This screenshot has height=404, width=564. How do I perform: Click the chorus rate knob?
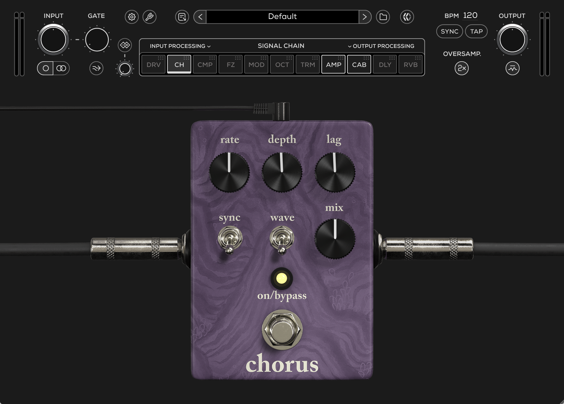pos(229,172)
